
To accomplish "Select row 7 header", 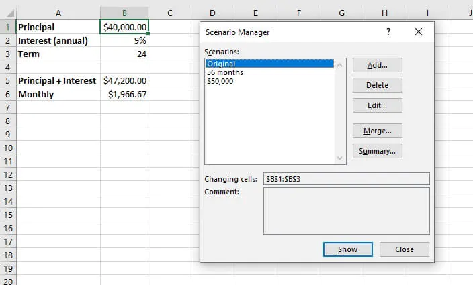I will coord(8,107).
